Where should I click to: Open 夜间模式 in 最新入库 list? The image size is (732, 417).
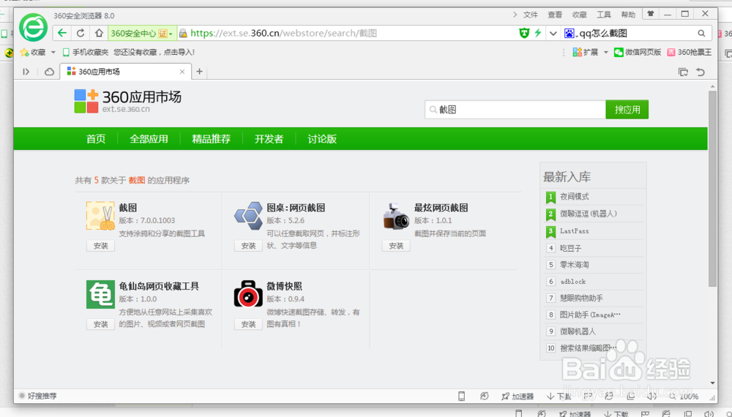click(574, 197)
